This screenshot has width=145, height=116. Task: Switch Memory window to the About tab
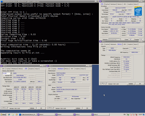136,44
